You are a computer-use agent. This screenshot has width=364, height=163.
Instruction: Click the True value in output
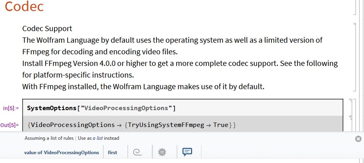point(221,125)
